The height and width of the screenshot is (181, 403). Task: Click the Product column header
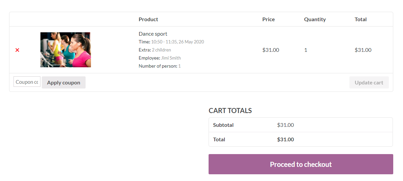[148, 20]
